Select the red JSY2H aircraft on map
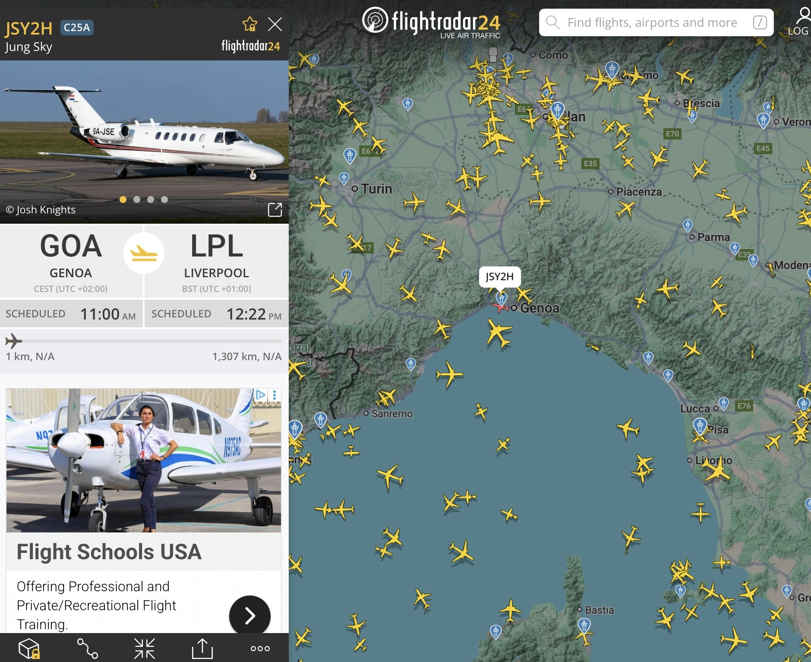 pyautogui.click(x=499, y=307)
